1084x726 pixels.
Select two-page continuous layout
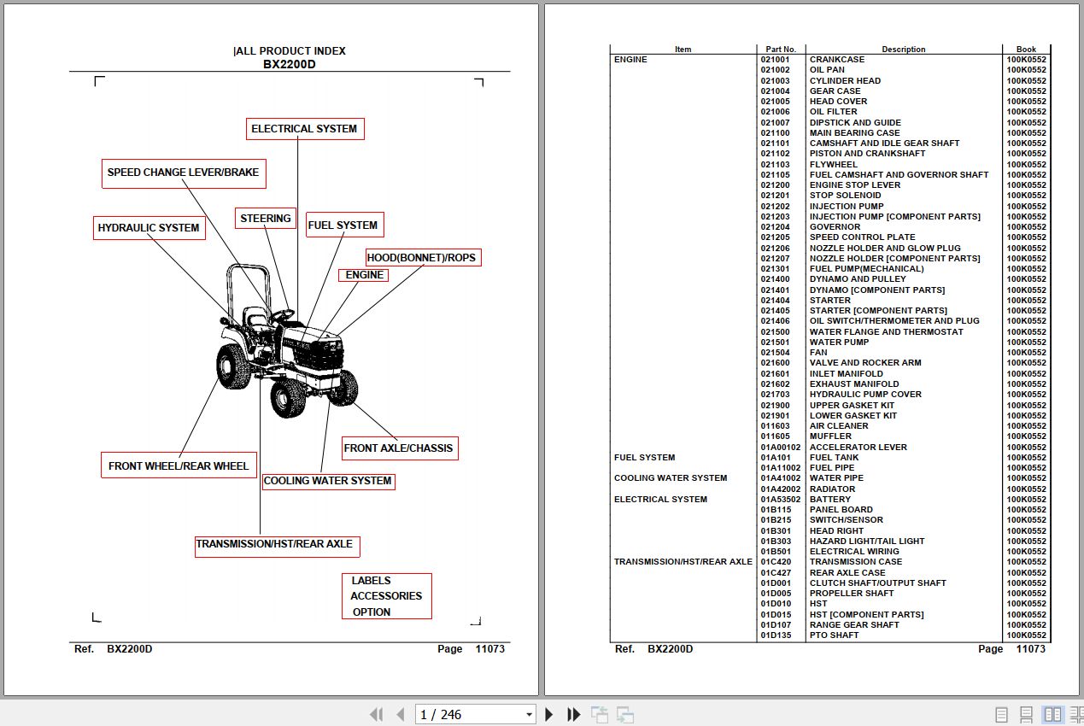tap(1076, 715)
